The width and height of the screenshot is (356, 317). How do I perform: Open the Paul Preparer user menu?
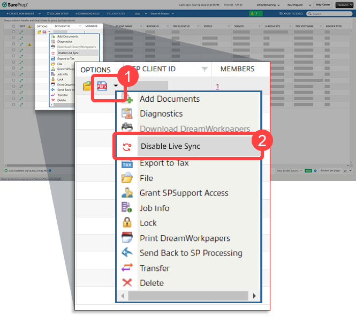pos(299,5)
